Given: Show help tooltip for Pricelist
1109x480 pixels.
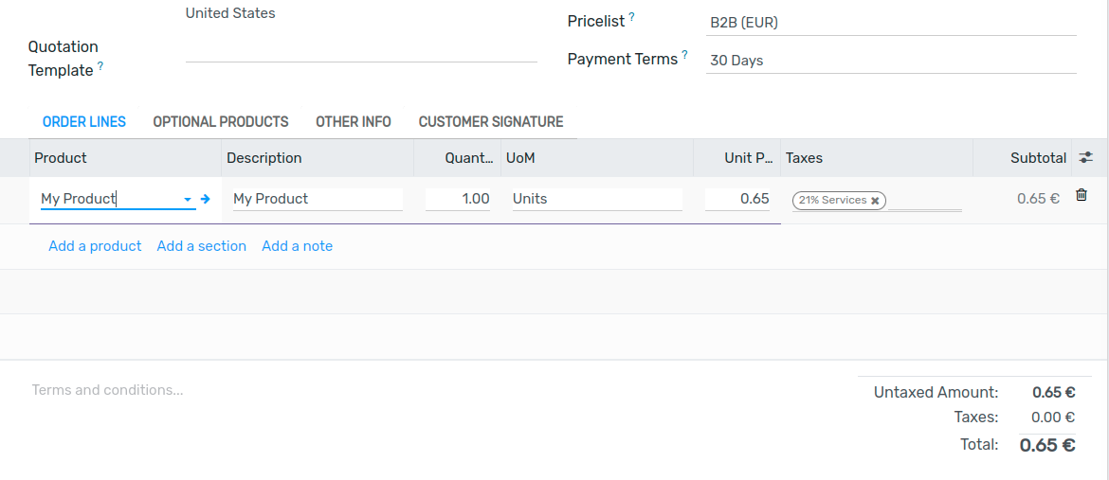Looking at the screenshot, I should coord(631,17).
